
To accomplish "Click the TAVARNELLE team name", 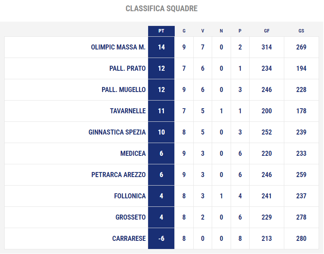I will 128,111.
